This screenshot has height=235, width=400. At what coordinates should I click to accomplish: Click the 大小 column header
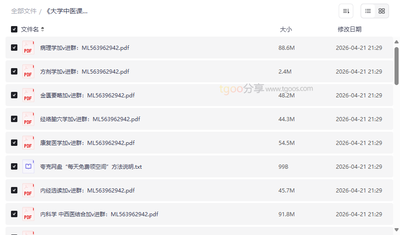click(286, 29)
